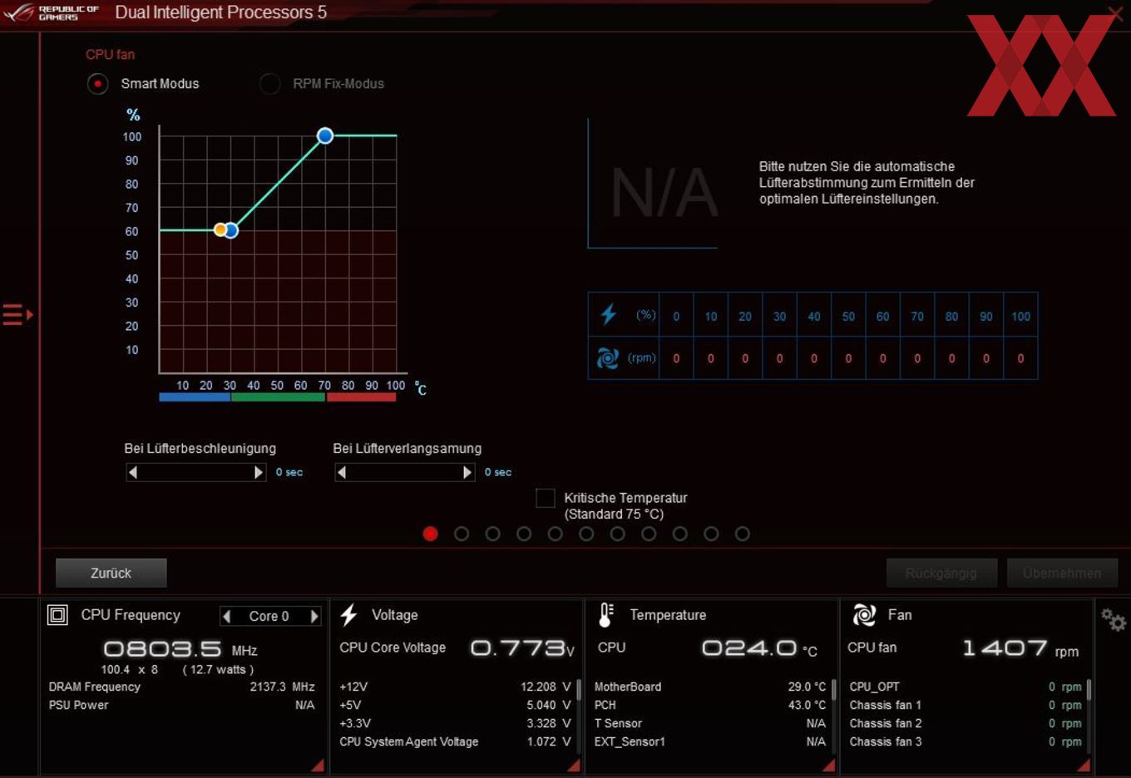Expand the CPU Frequency panel corner triangle
1131x778 pixels.
318,765
